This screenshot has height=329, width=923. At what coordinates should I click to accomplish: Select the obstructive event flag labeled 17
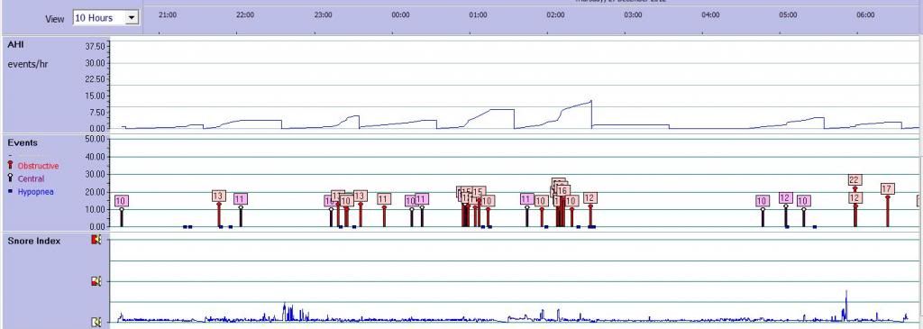888,189
